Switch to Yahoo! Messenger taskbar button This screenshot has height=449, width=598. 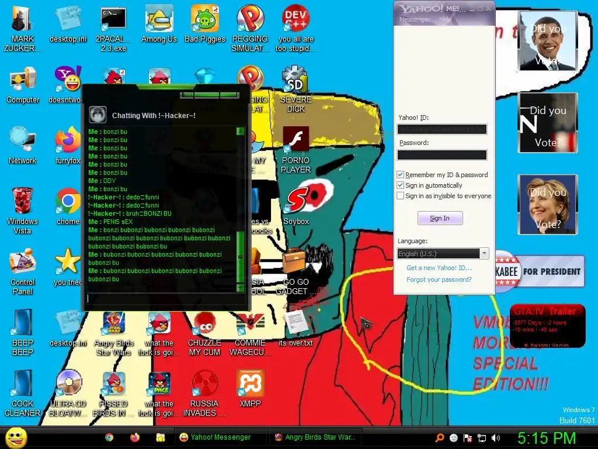[220, 437]
